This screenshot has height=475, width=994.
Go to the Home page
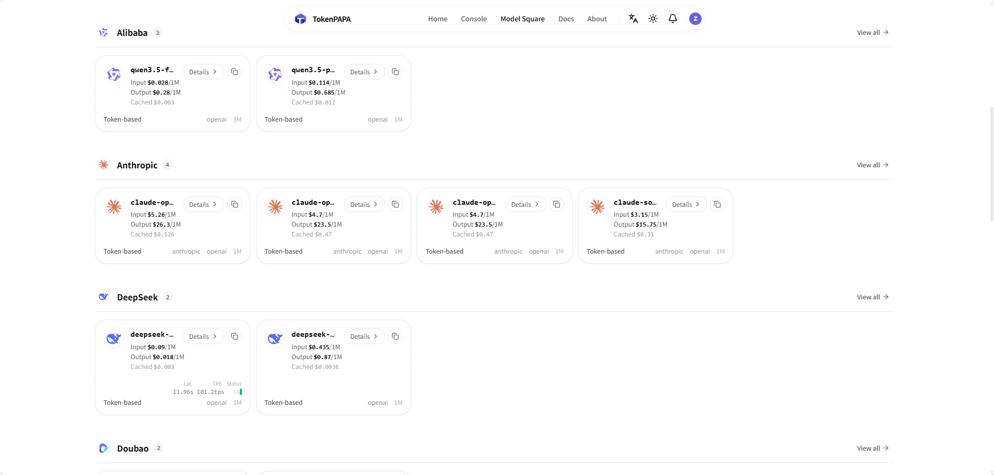click(437, 19)
